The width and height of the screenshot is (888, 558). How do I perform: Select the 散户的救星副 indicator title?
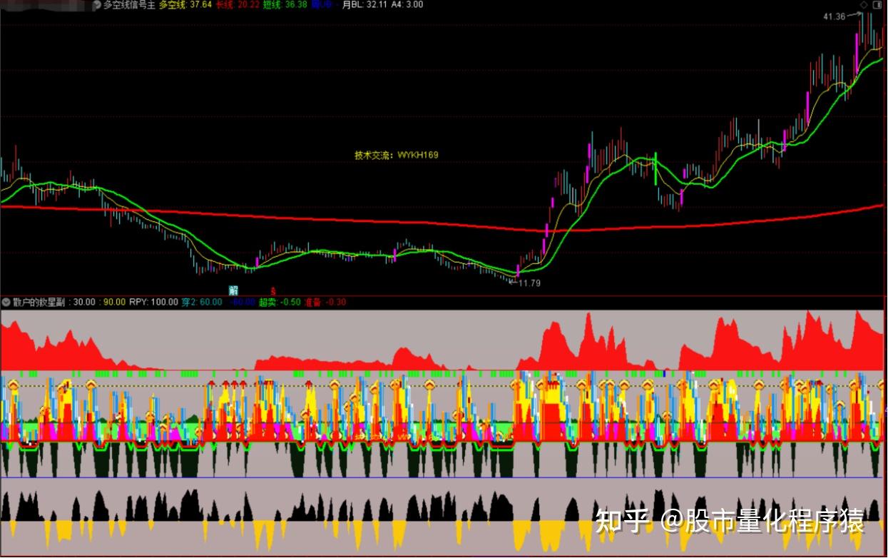[x=39, y=303]
